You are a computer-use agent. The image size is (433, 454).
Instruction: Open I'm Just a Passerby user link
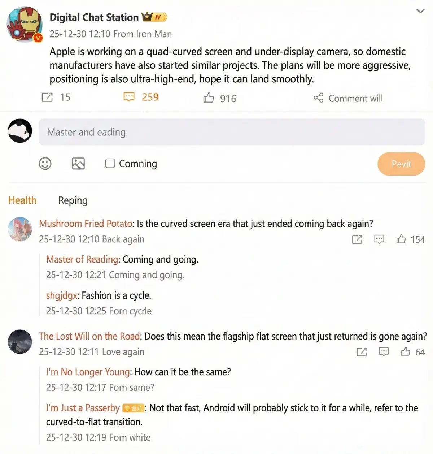(x=83, y=408)
